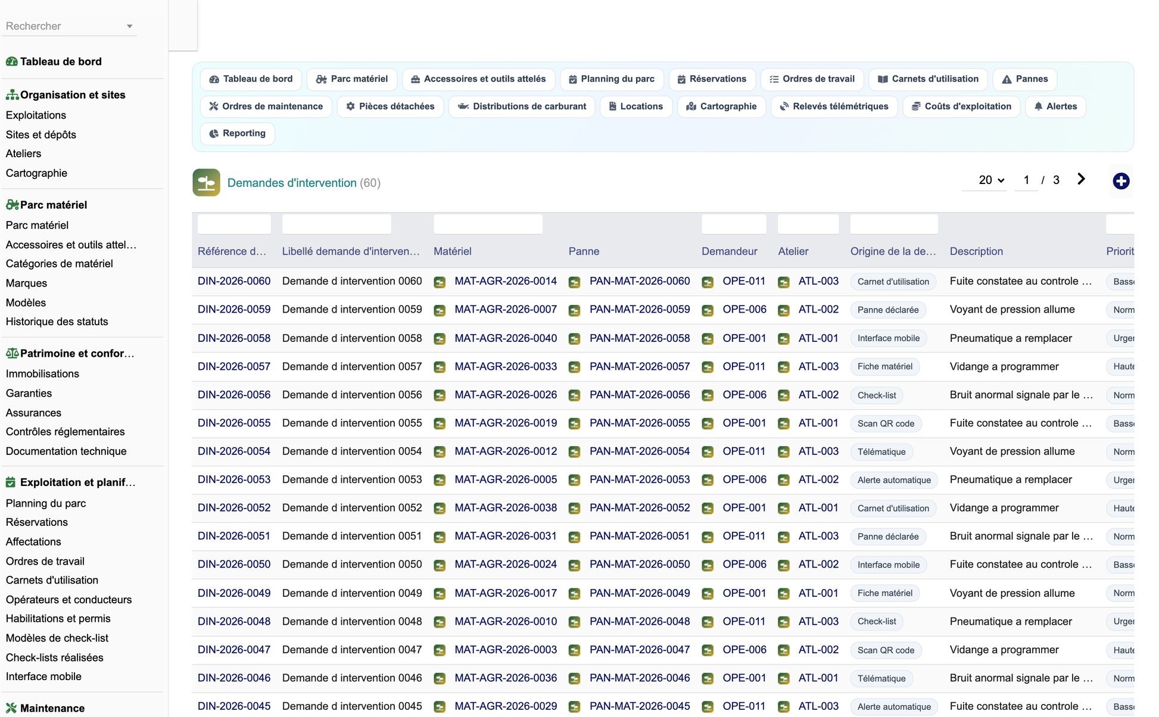1159x717 pixels.
Task: Open the Alertes tab
Action: (x=1055, y=106)
